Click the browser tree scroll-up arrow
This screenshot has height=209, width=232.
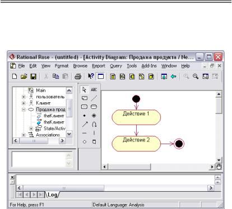(69, 91)
